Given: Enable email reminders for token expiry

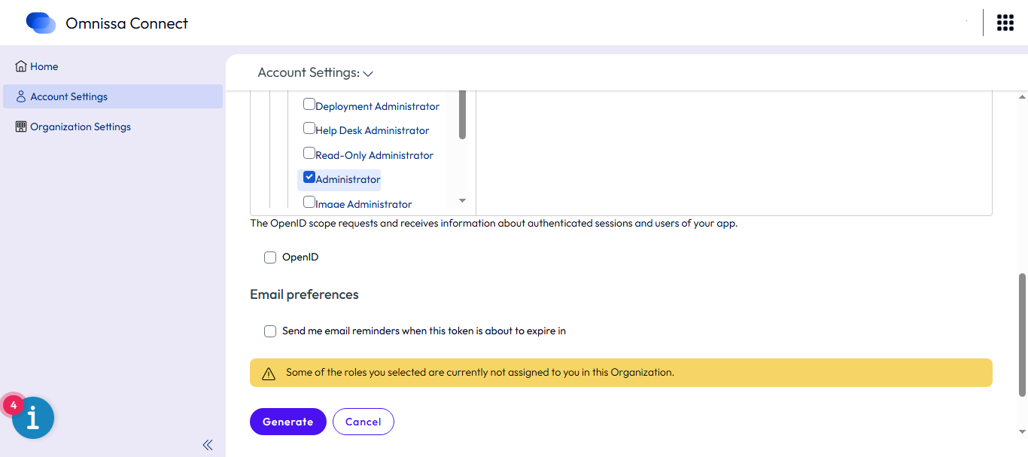Looking at the screenshot, I should pos(270,331).
